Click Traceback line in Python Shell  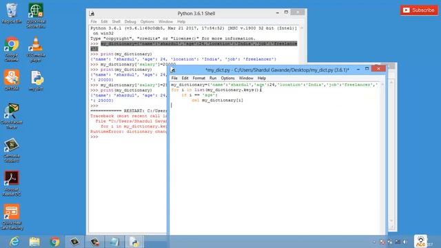coord(129,116)
